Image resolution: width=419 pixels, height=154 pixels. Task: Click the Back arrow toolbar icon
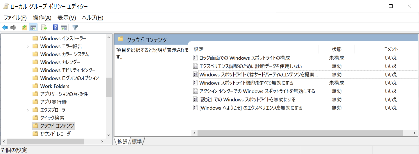tap(5, 28)
